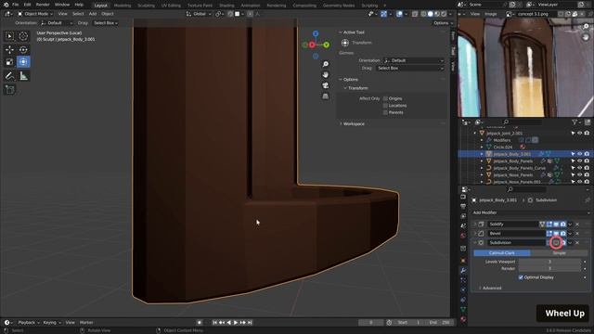The height and width of the screenshot is (334, 594).
Task: Remove the Solidify modifier with X
Action: click(577, 225)
